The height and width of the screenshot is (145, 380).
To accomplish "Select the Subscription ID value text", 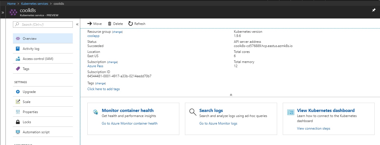I will (x=119, y=76).
